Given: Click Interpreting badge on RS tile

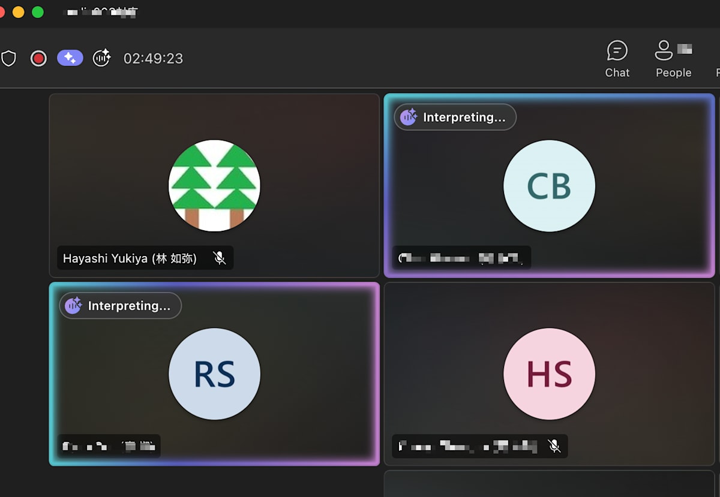Looking at the screenshot, I should (x=120, y=306).
